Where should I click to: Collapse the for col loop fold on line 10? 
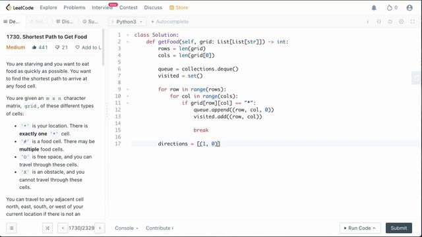127,96
